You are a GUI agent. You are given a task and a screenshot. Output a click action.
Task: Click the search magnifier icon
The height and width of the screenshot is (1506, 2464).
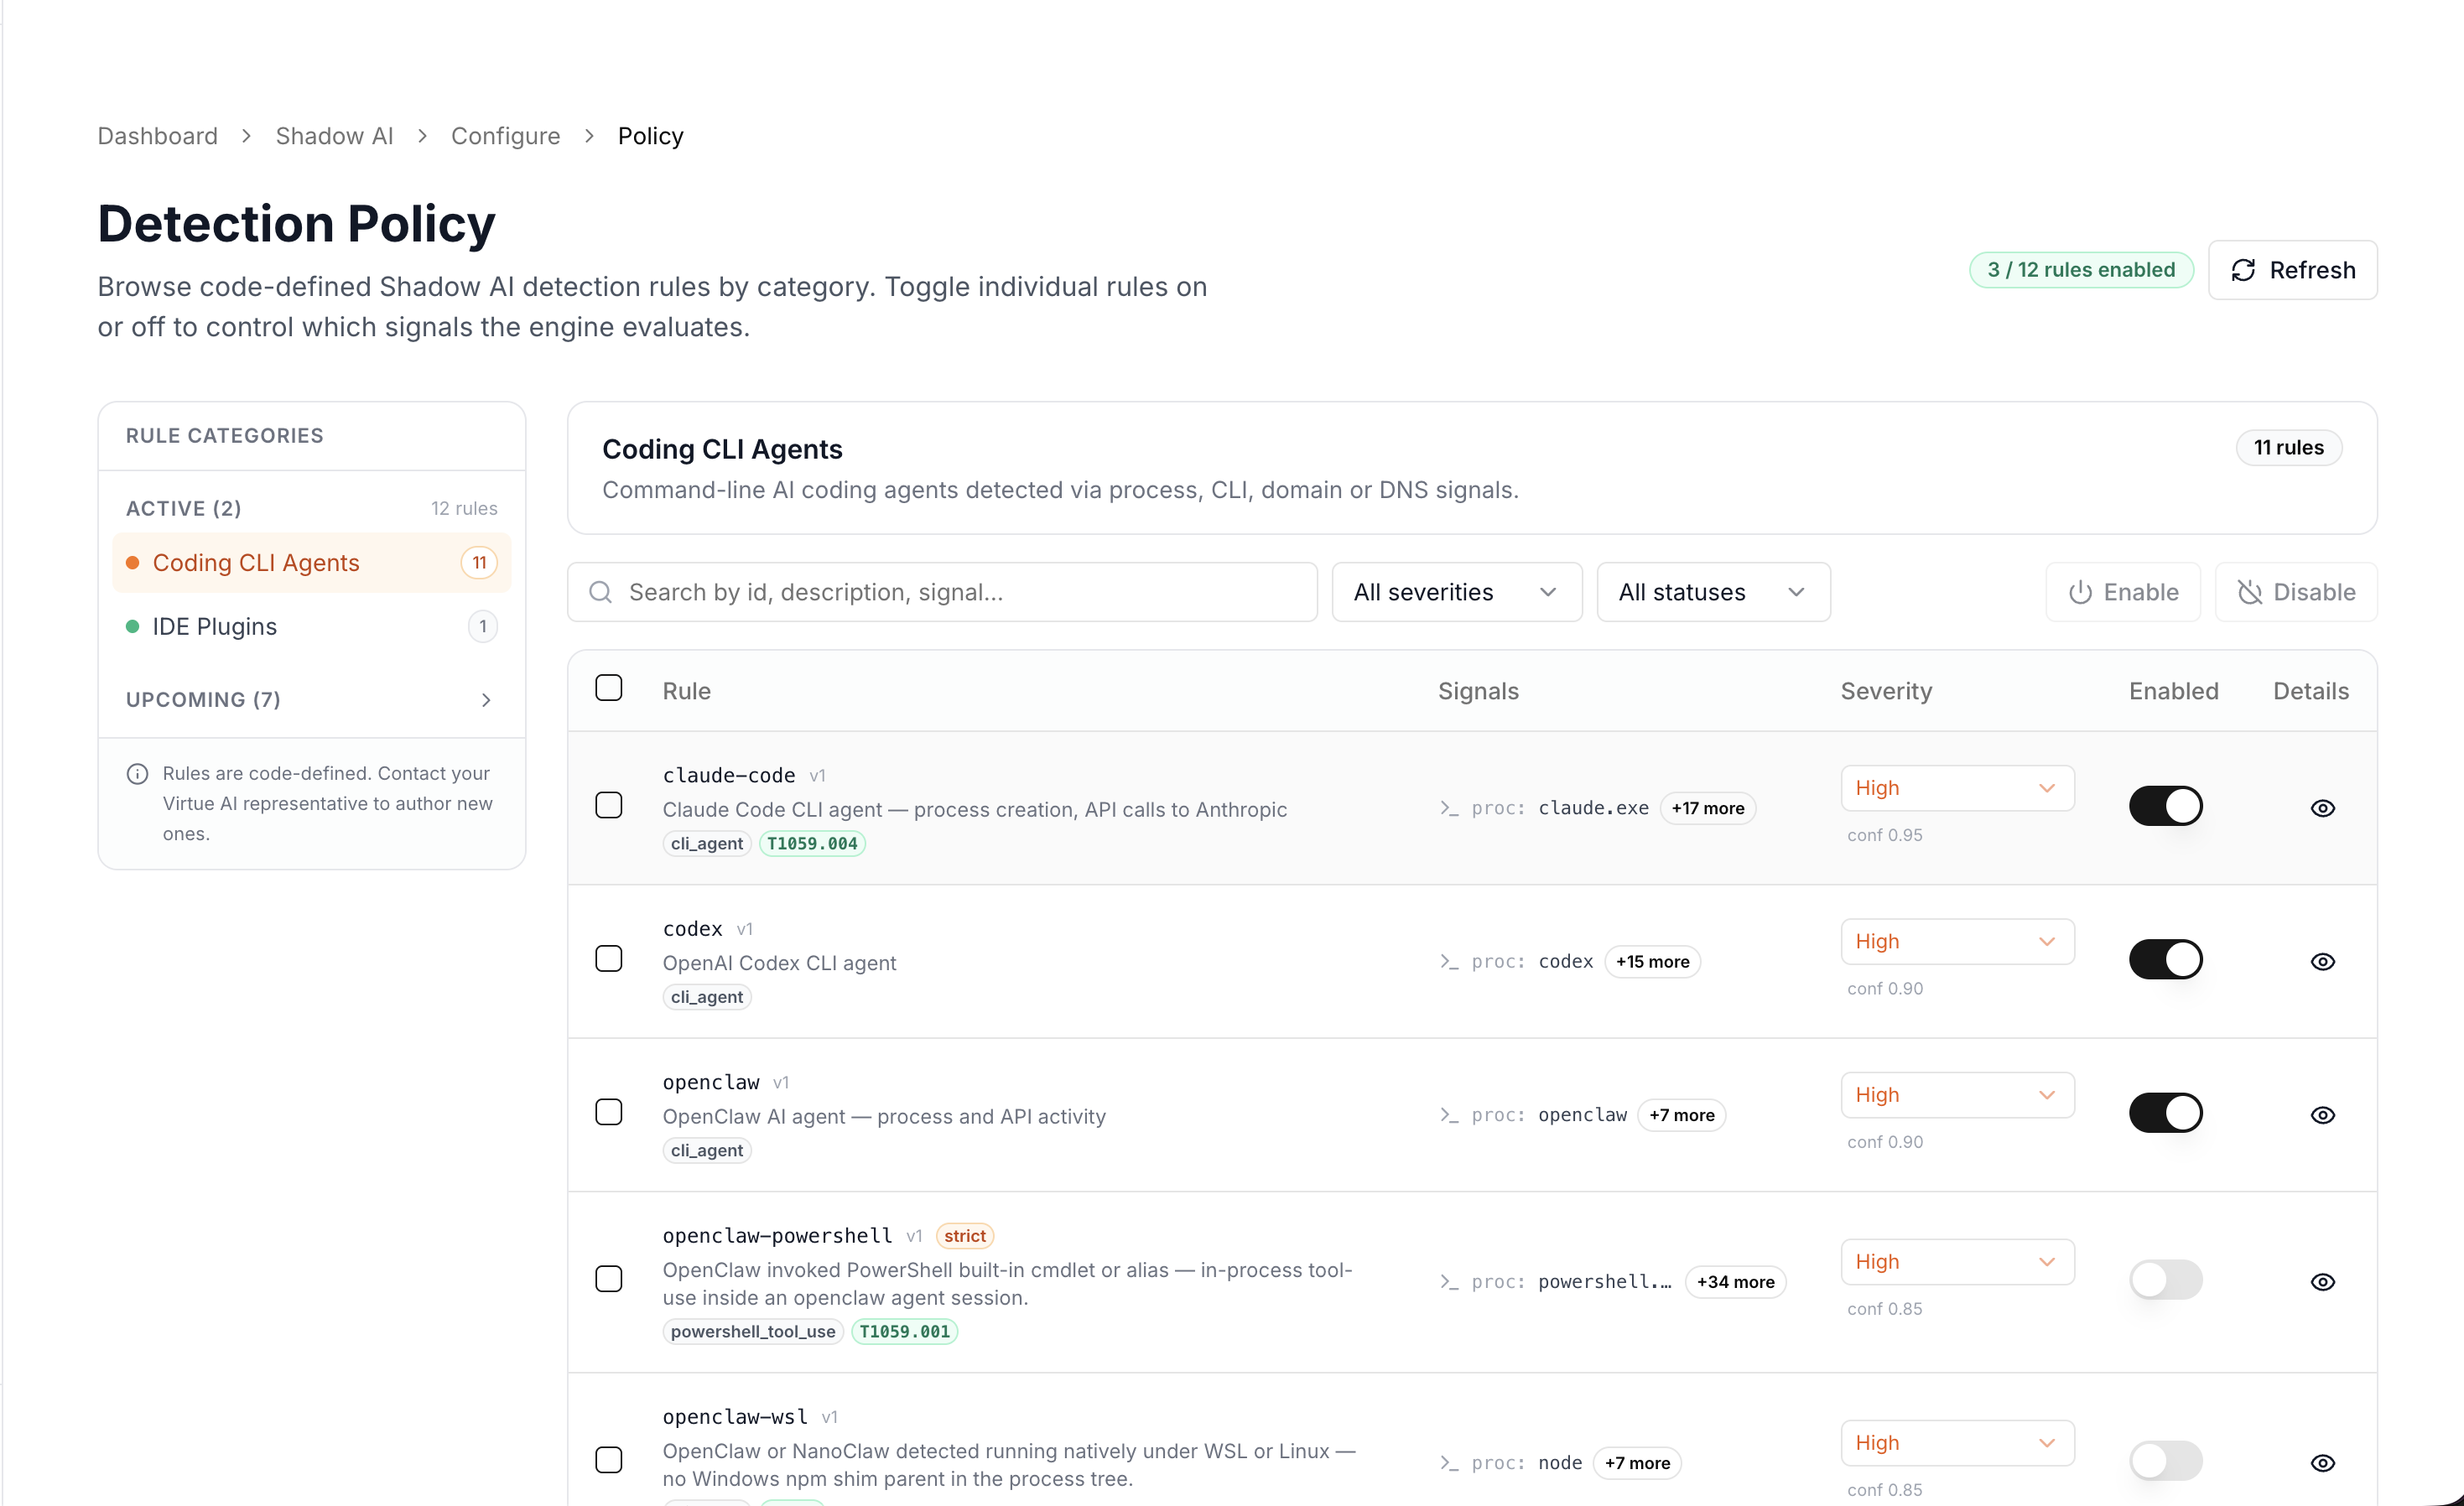coord(601,592)
